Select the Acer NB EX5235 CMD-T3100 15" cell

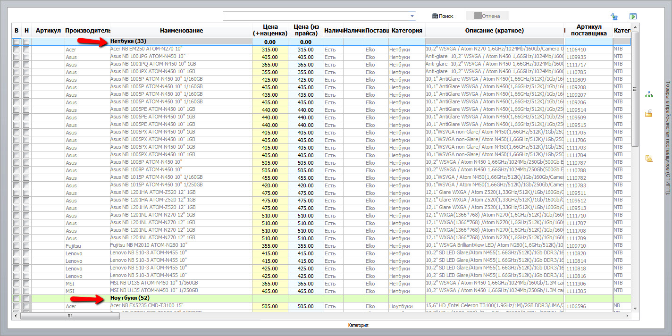pyautogui.click(x=181, y=306)
